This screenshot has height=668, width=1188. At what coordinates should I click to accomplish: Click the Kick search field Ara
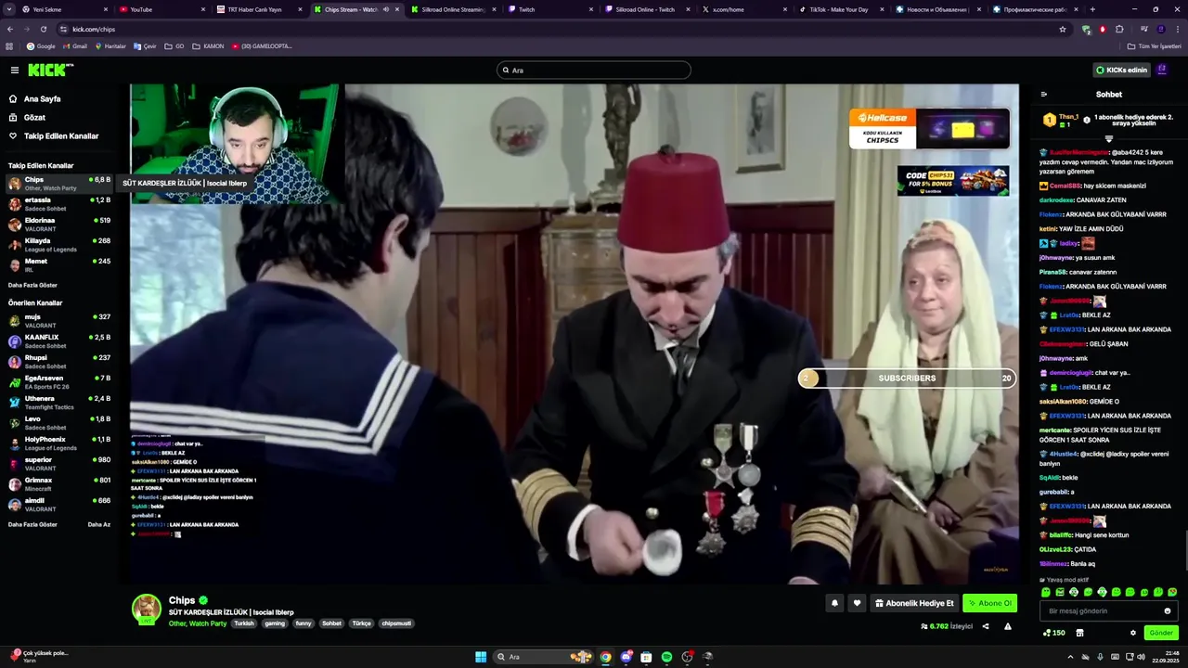(x=594, y=70)
